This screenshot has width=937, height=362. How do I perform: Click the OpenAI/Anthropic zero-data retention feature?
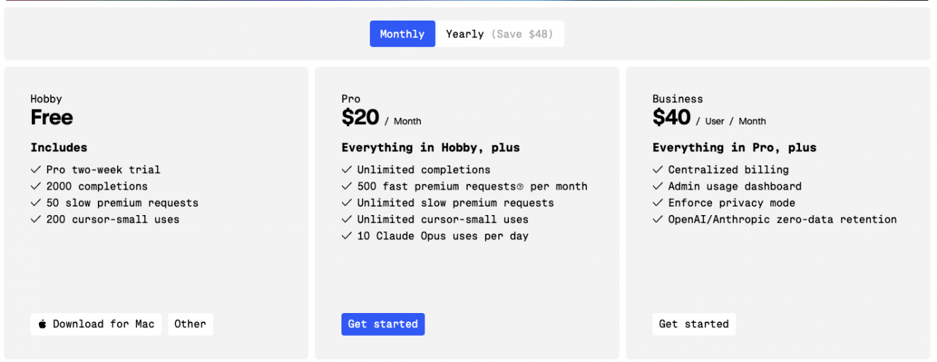tap(782, 219)
